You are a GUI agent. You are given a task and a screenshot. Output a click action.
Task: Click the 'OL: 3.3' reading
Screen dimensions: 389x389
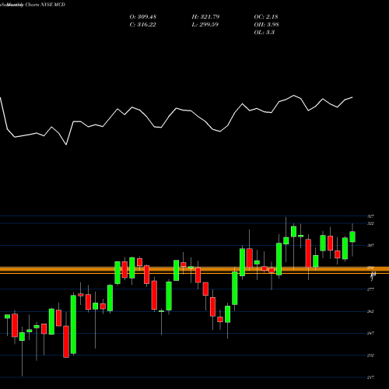point(265,33)
